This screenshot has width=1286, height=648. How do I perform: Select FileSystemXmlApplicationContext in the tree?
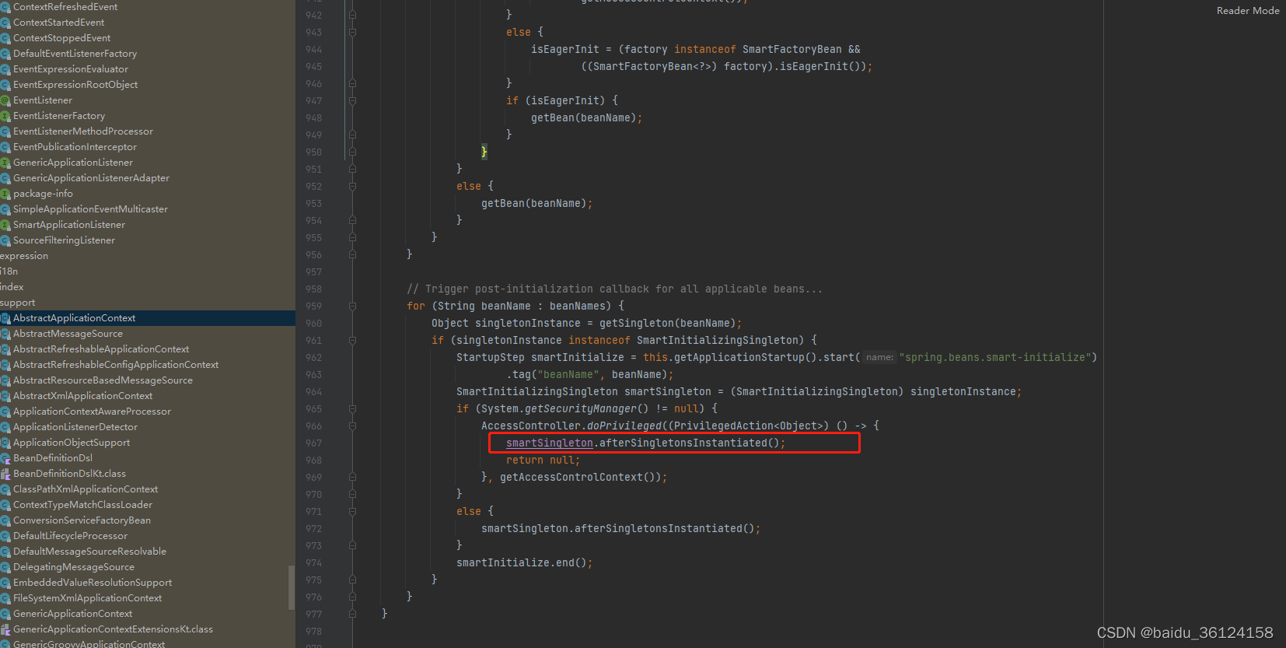[87, 598]
